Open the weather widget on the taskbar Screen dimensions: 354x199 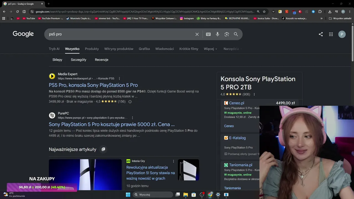point(14,195)
